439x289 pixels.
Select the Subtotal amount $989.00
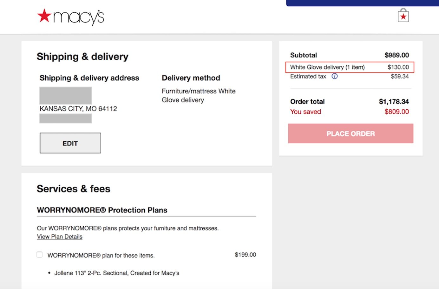click(x=396, y=55)
